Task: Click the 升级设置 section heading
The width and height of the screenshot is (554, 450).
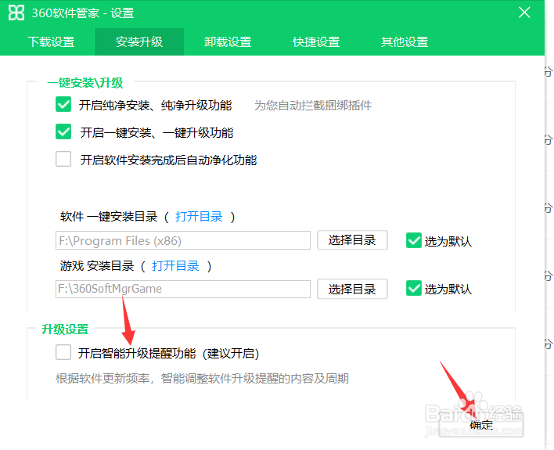Action: click(65, 329)
